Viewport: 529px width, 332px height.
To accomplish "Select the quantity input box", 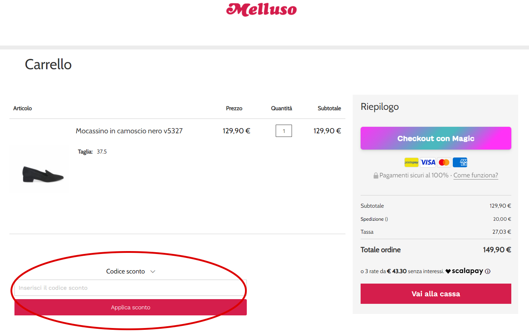I will point(284,130).
